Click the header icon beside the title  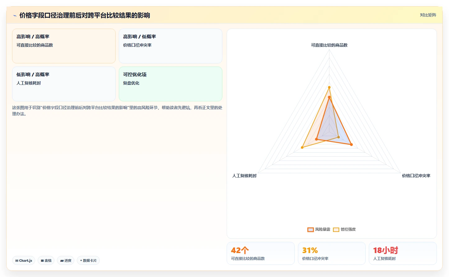pos(15,16)
